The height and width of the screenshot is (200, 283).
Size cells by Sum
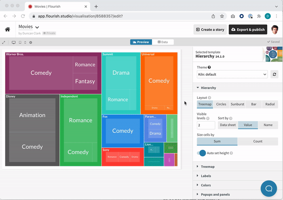pyautogui.click(x=217, y=141)
